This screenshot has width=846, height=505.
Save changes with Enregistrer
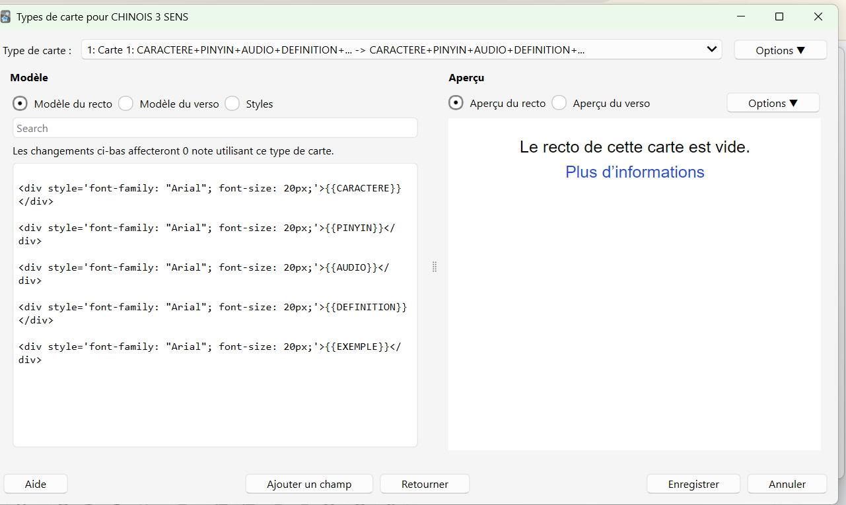pos(693,484)
